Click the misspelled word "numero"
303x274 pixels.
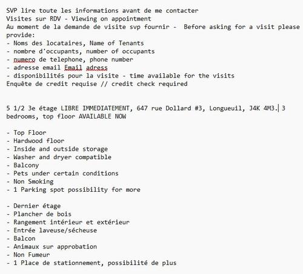pyautogui.click(x=24, y=59)
